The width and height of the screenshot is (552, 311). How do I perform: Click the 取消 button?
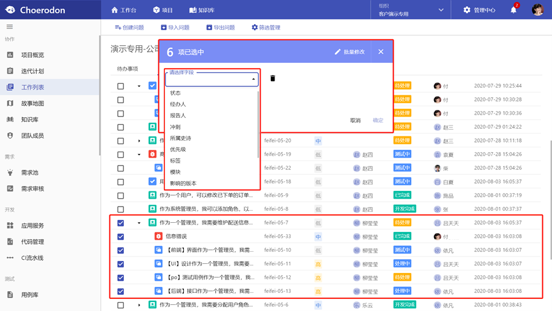(x=355, y=121)
